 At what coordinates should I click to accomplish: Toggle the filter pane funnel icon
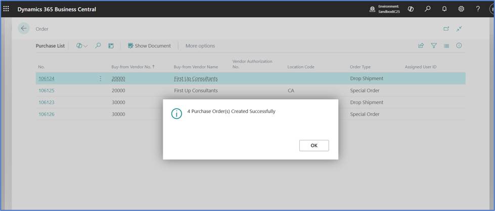[x=434, y=46]
